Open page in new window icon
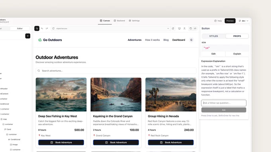271x152 pixels. point(173,29)
